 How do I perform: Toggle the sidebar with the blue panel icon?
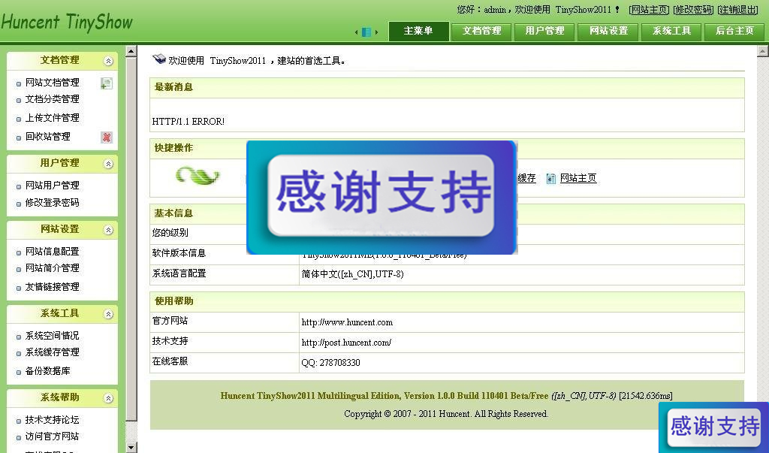click(x=366, y=32)
